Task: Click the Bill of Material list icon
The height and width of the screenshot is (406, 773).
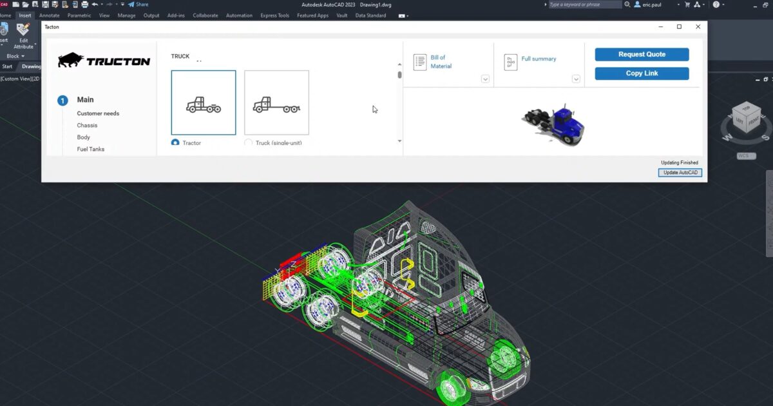Action: 420,62
